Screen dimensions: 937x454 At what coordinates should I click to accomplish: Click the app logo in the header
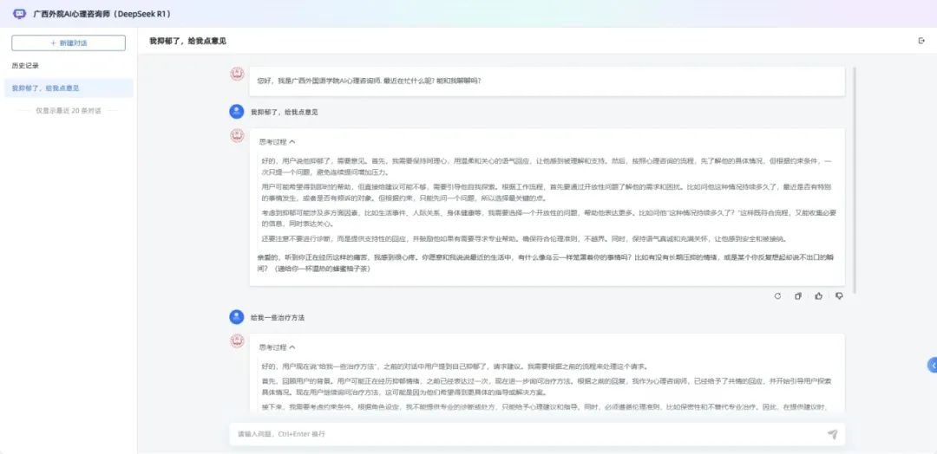coord(20,14)
